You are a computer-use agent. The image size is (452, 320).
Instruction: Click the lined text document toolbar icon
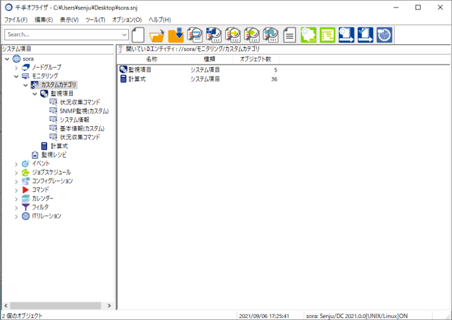(289, 35)
